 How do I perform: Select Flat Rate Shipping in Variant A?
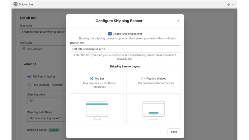pyautogui.click(x=29, y=76)
